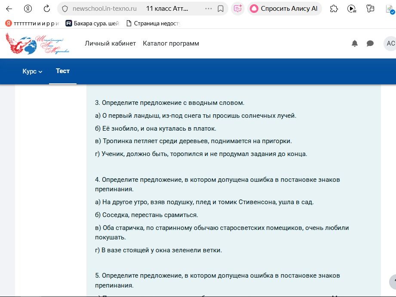Click the school logo with the dove
Image resolution: width=396 pixels, height=297 pixels.
coord(37,44)
